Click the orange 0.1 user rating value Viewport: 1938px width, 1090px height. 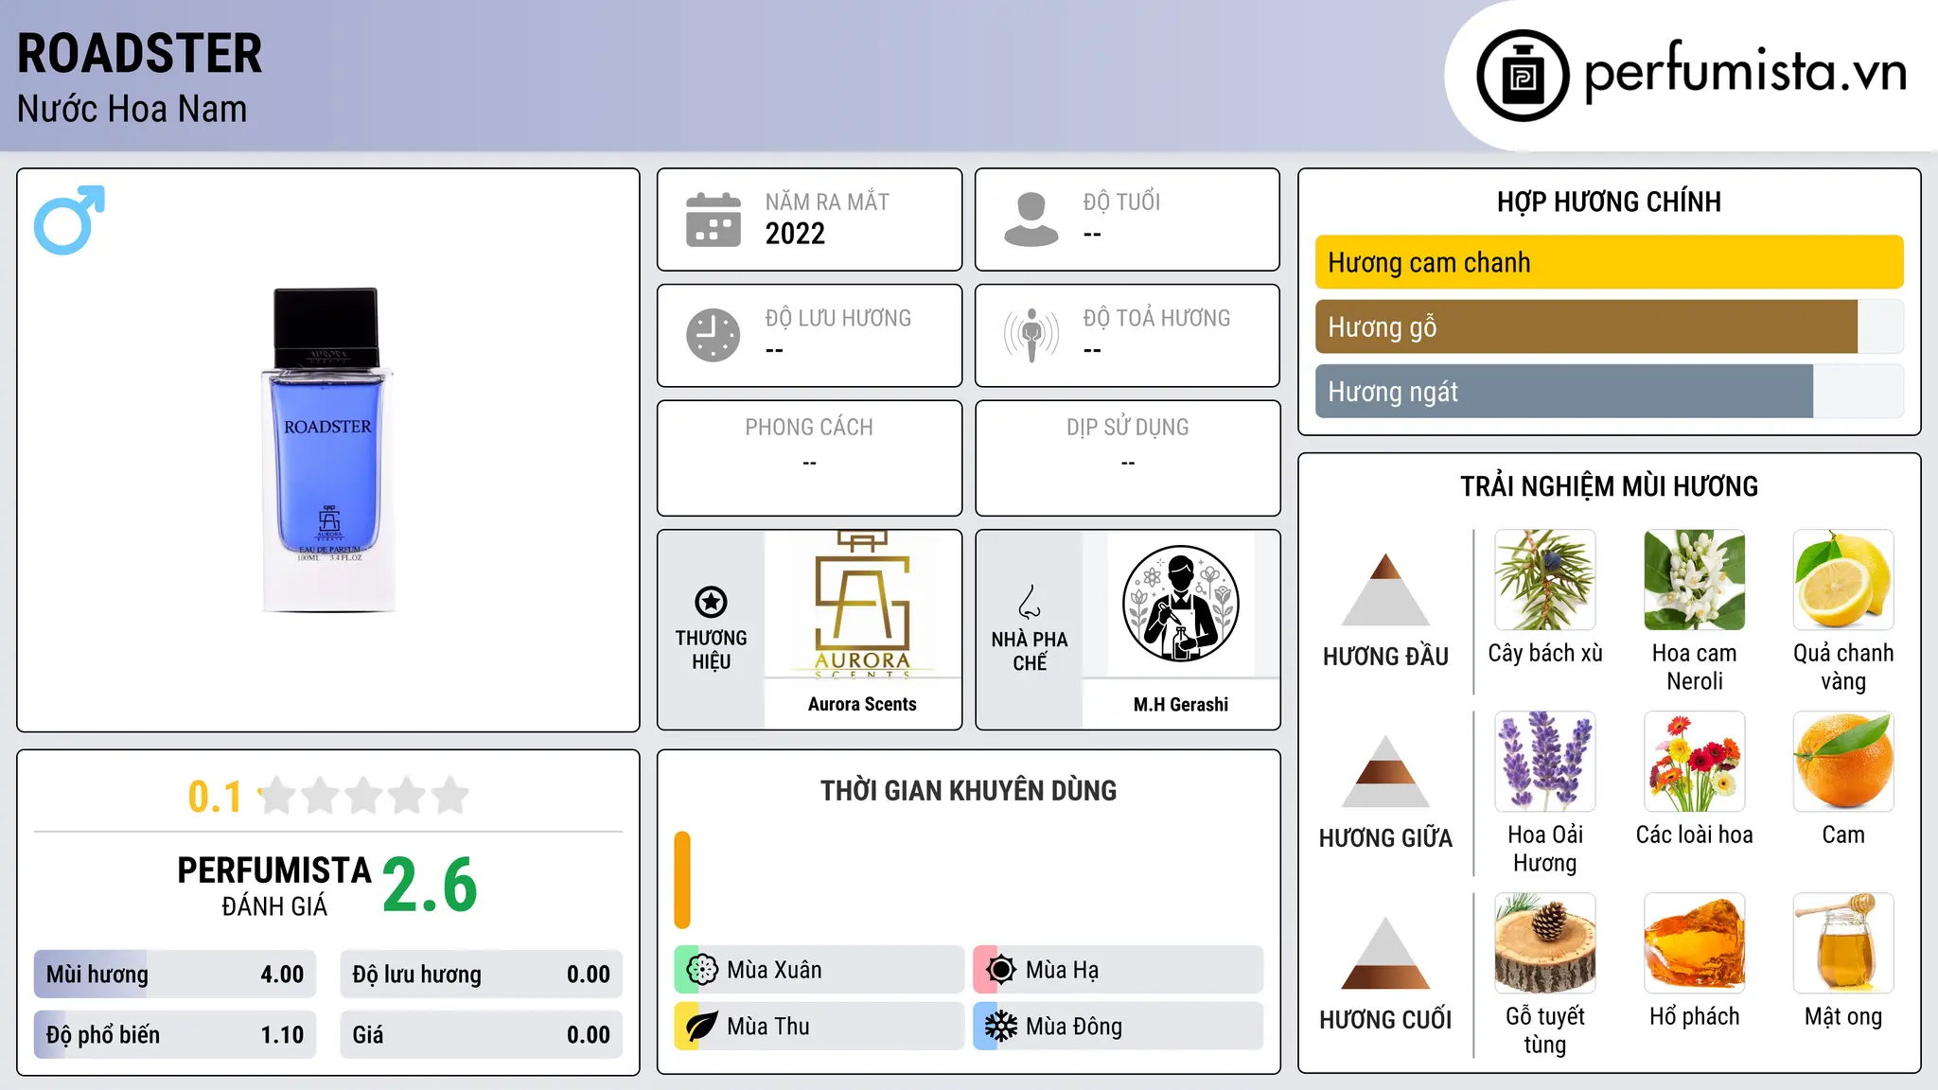click(215, 797)
